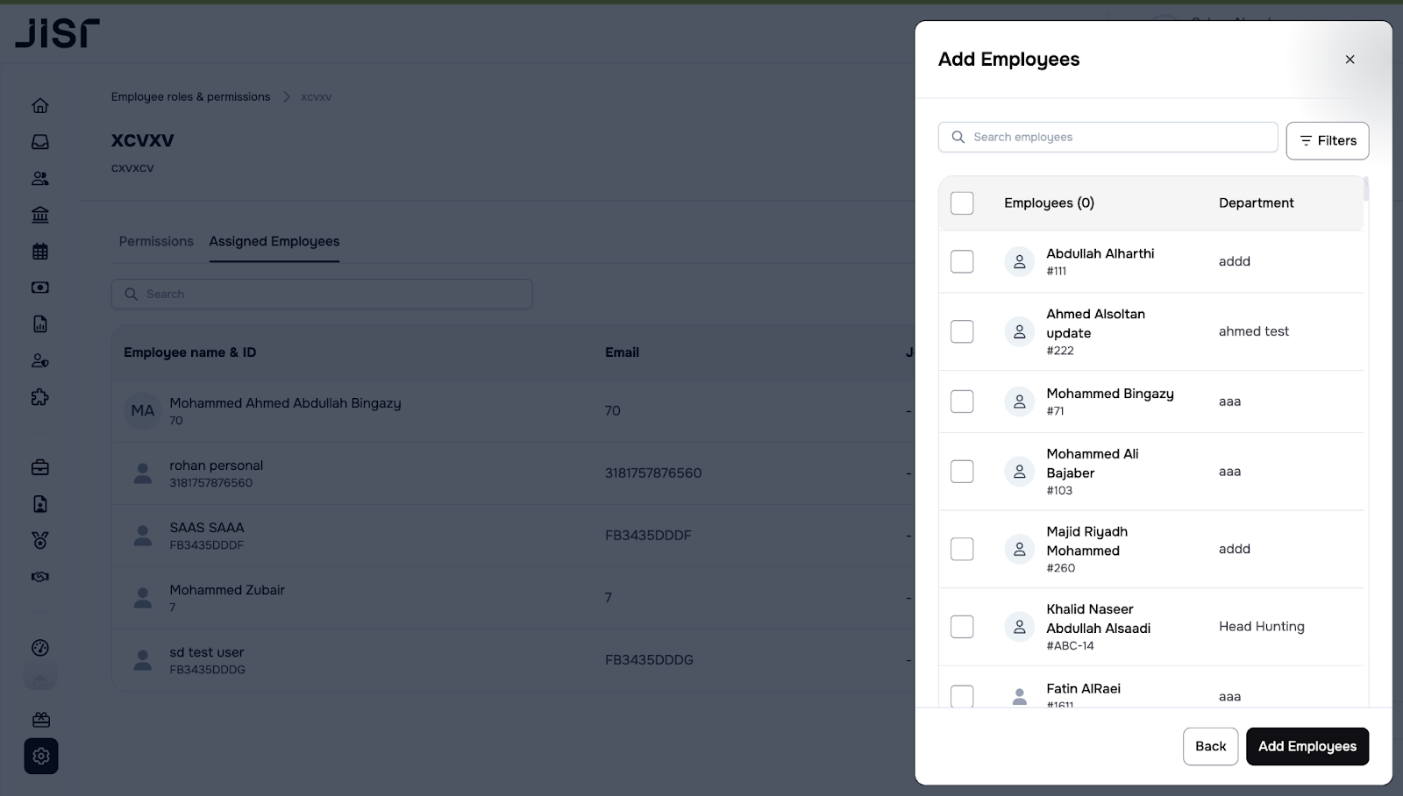Open the Home icon in sidebar
The width and height of the screenshot is (1403, 796).
(x=40, y=106)
